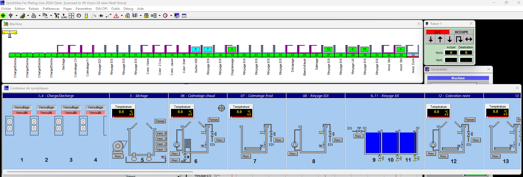The image size is (523, 177).
Task: Click the EIS Hors button in Rinçage EIS
Action: [x=358, y=136]
